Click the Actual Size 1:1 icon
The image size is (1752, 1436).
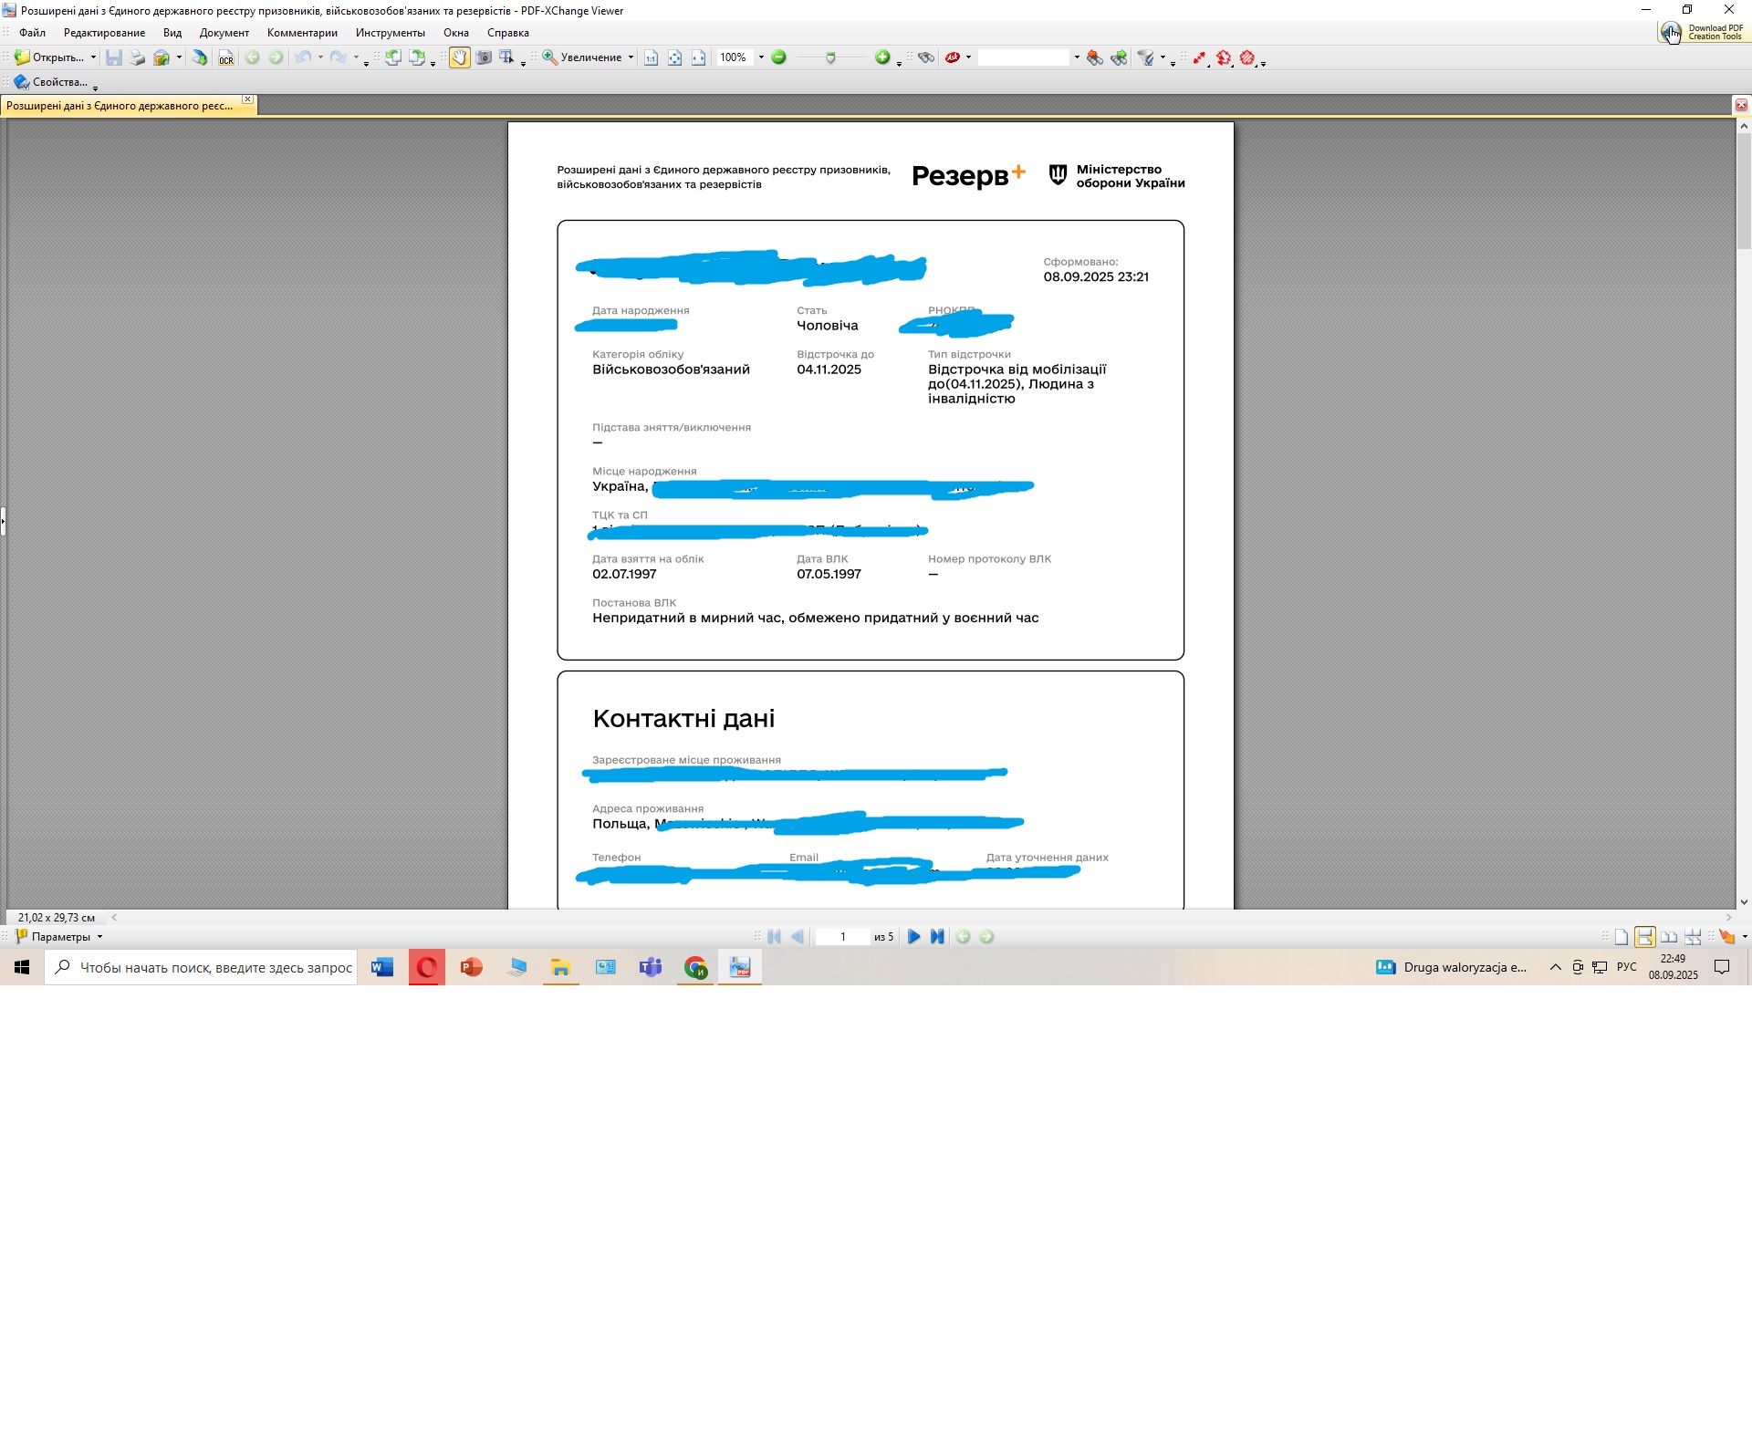tap(651, 57)
